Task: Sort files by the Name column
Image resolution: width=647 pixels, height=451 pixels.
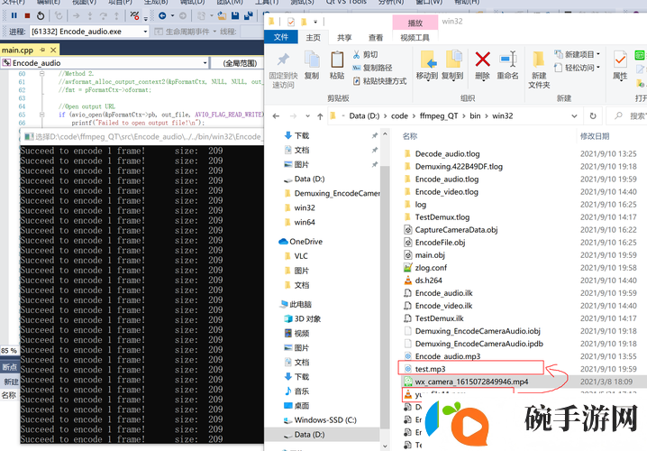Action: [410, 136]
